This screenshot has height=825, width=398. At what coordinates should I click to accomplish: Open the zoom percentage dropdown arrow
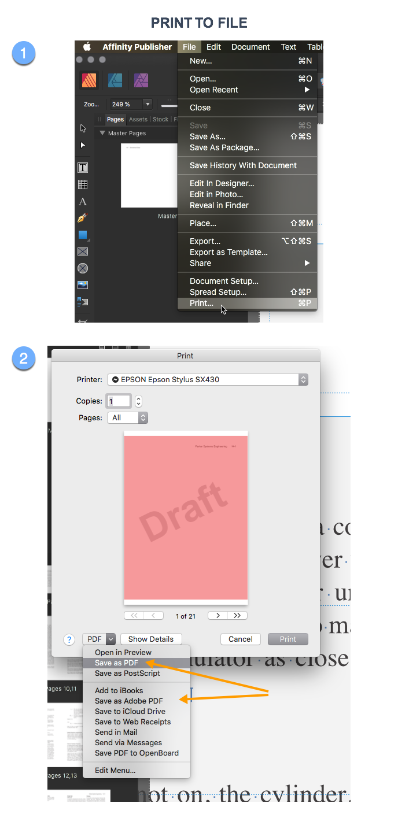(148, 105)
